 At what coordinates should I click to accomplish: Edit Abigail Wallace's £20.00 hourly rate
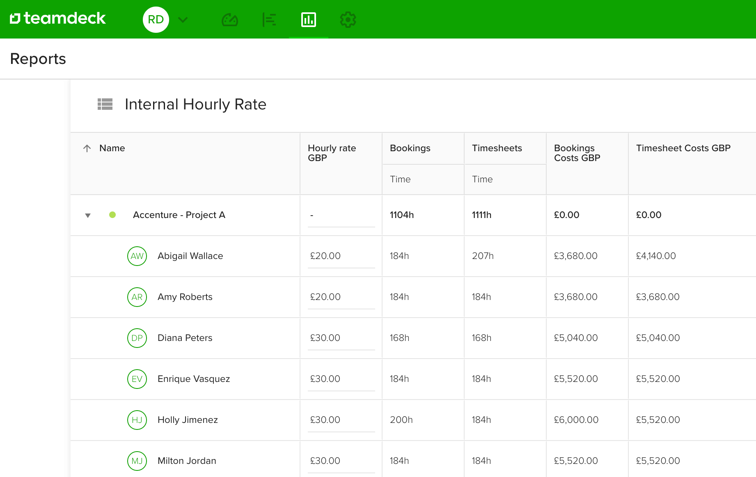[x=341, y=257]
